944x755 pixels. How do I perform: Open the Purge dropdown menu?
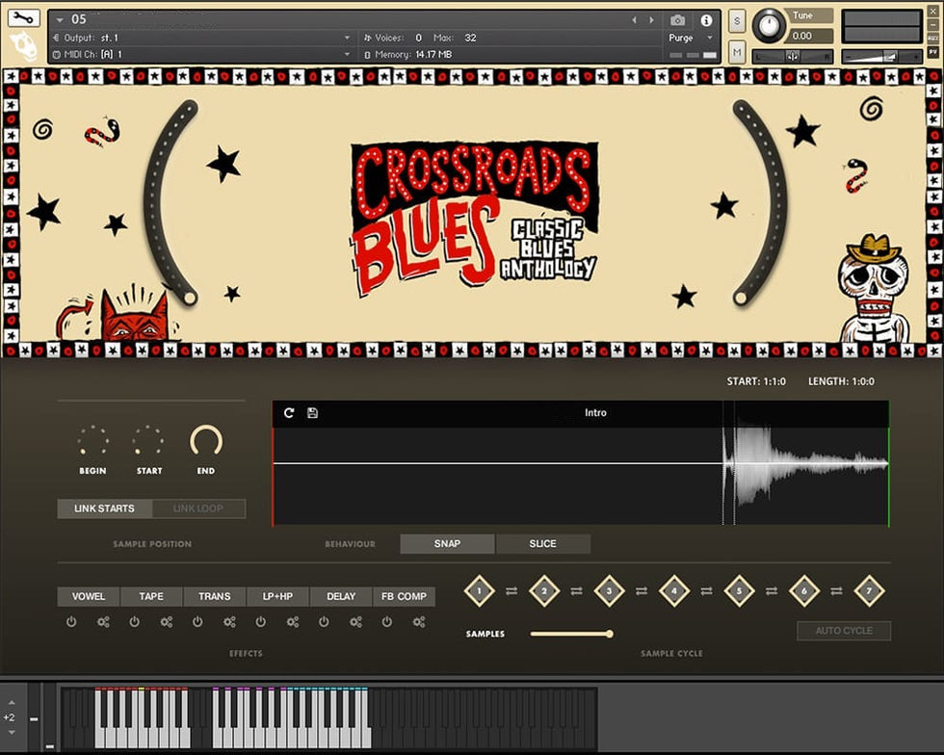click(693, 39)
